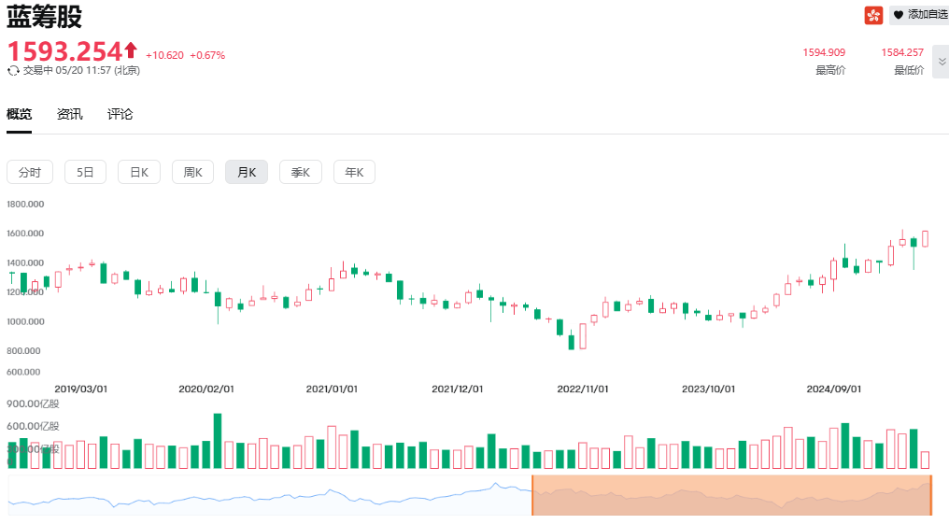Select the 分时 chart period
Screen dimensions: 949x524
pyautogui.click(x=30, y=173)
